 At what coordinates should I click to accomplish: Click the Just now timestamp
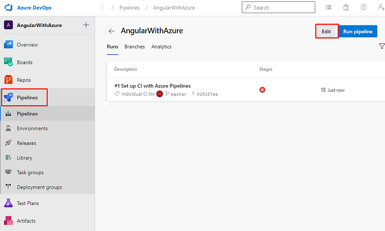pyautogui.click(x=336, y=90)
